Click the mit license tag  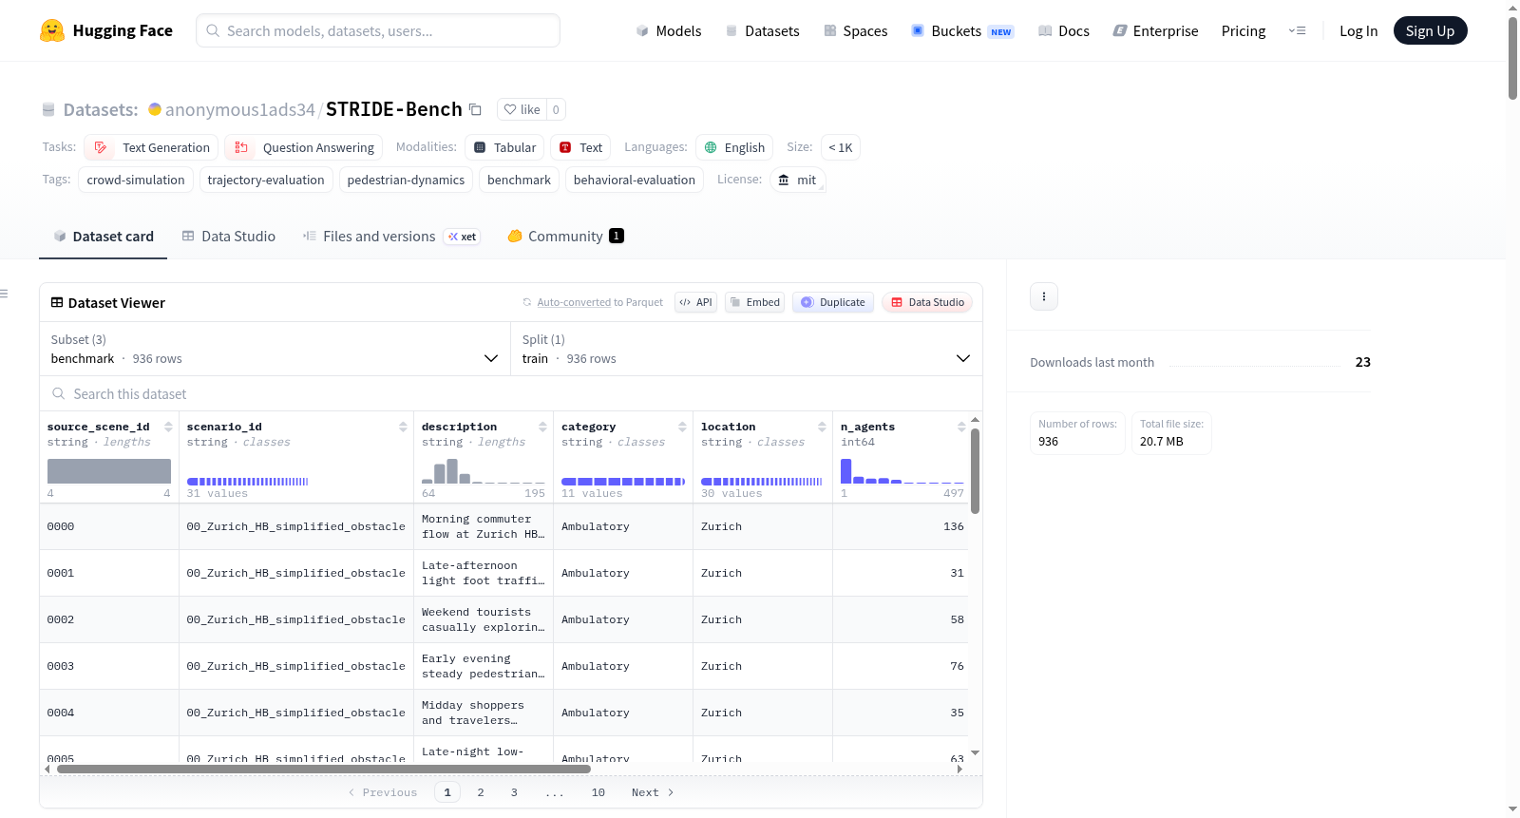coord(797,180)
